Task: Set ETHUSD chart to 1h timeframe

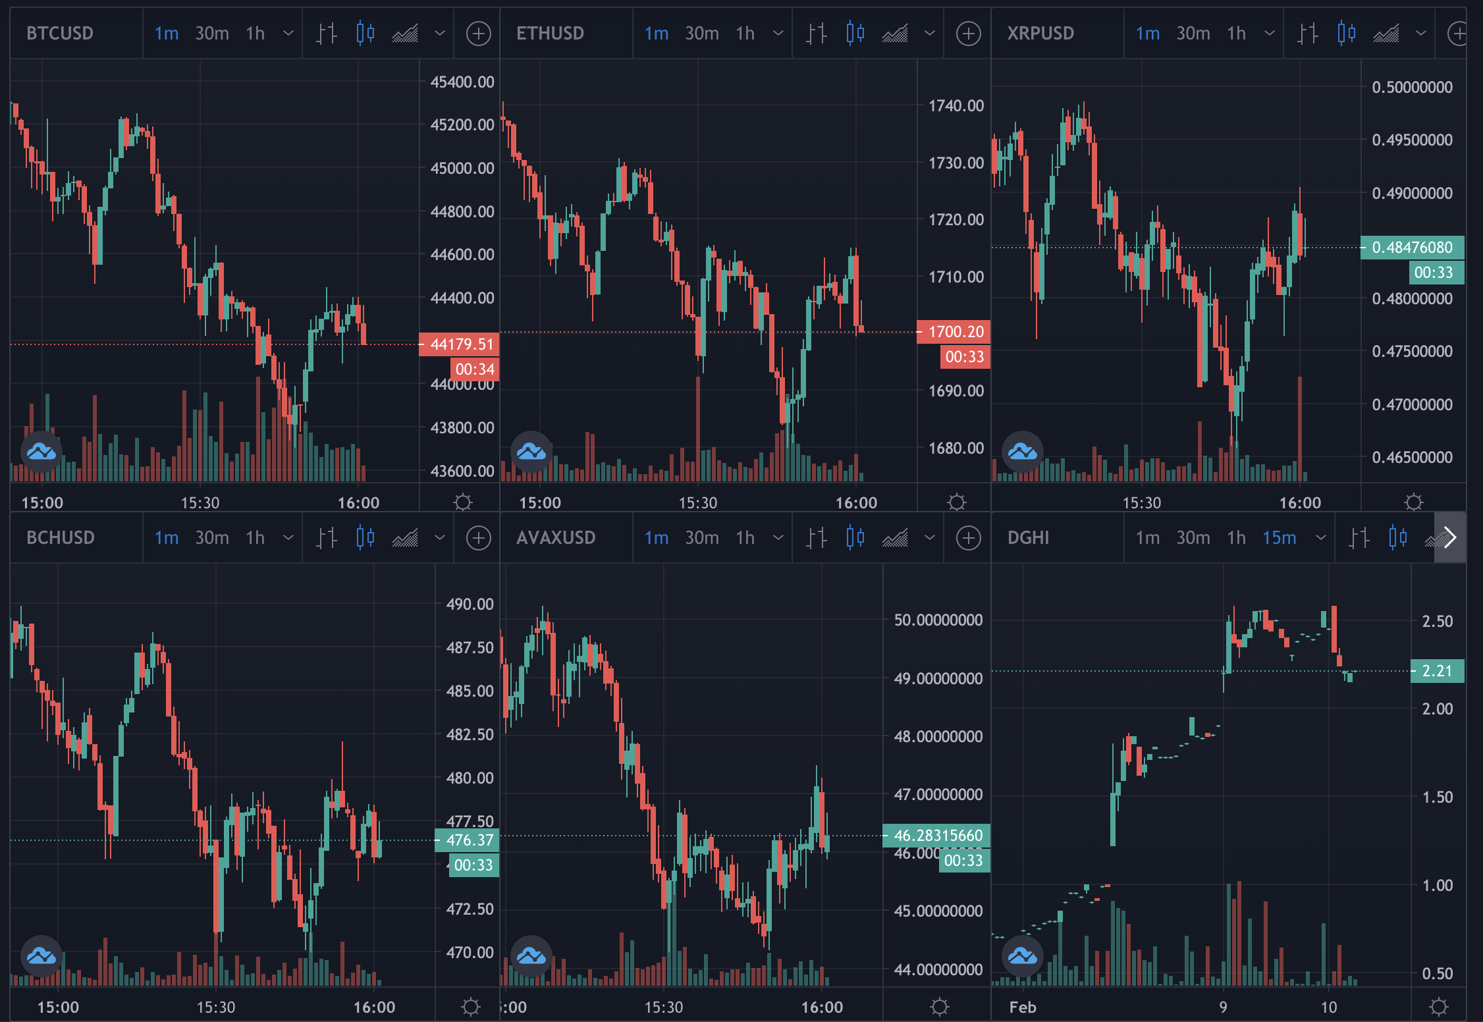Action: coord(745,33)
